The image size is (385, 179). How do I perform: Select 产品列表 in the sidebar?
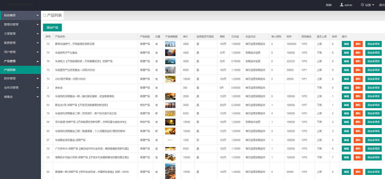pyautogui.click(x=10, y=70)
